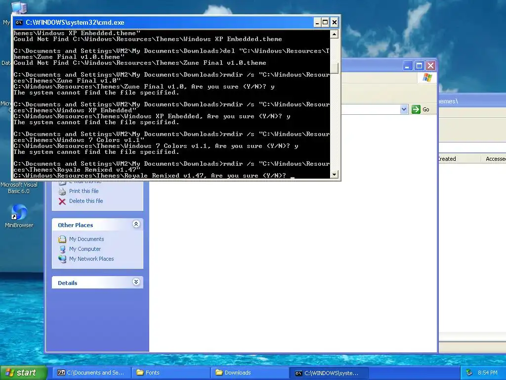Open Microsoft Visual Basic 6.0 shortcut
The image size is (506, 380).
19,188
